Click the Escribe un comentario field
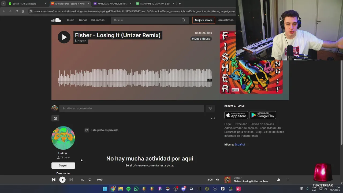 pos(132,108)
